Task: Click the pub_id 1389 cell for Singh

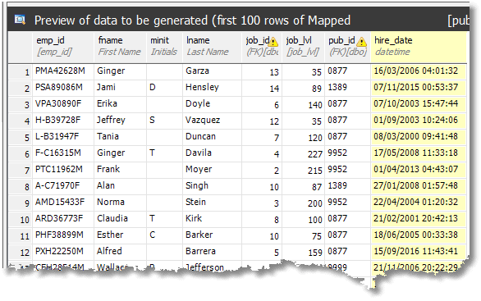Action: pyautogui.click(x=347, y=187)
